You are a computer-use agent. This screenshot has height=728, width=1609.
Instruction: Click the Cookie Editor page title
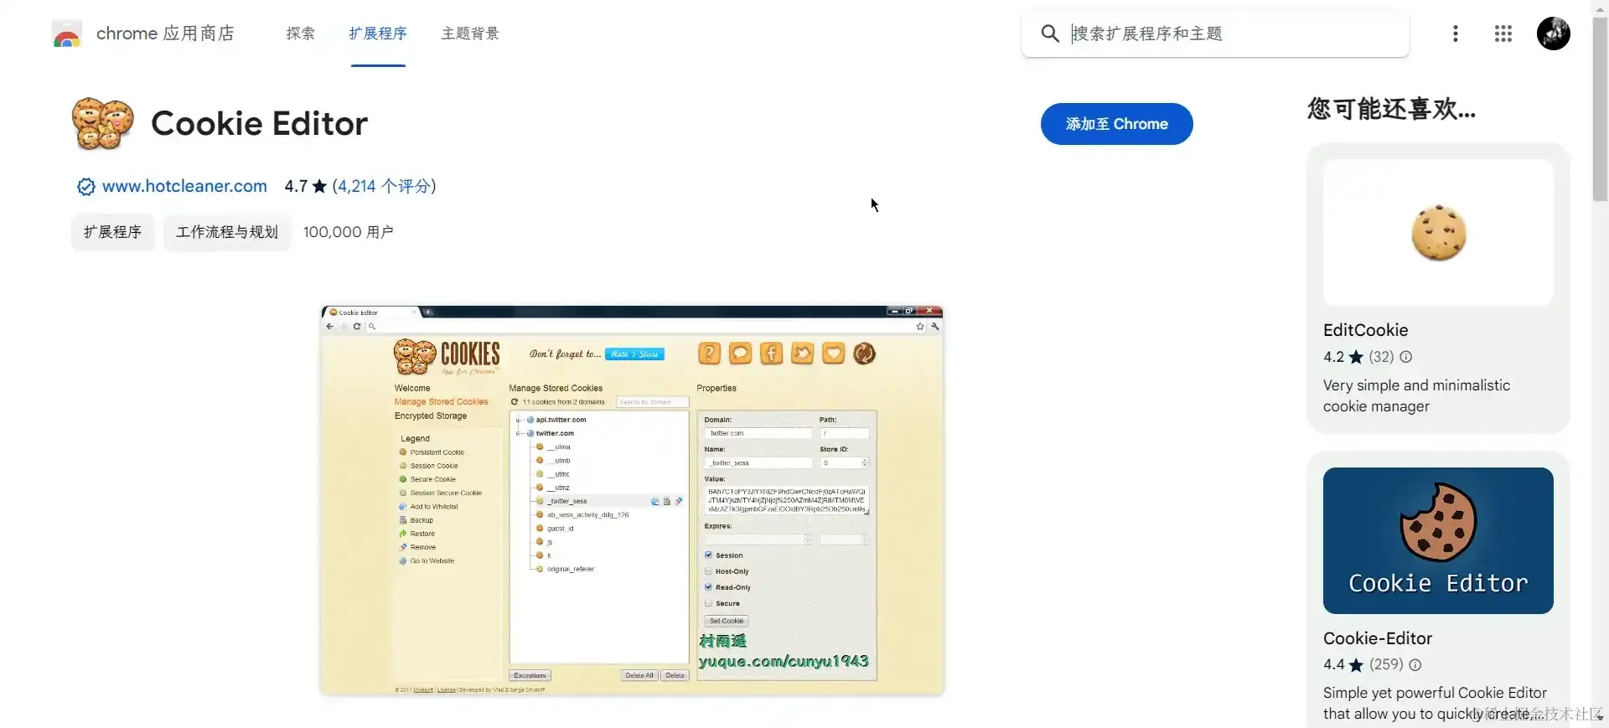coord(259,124)
